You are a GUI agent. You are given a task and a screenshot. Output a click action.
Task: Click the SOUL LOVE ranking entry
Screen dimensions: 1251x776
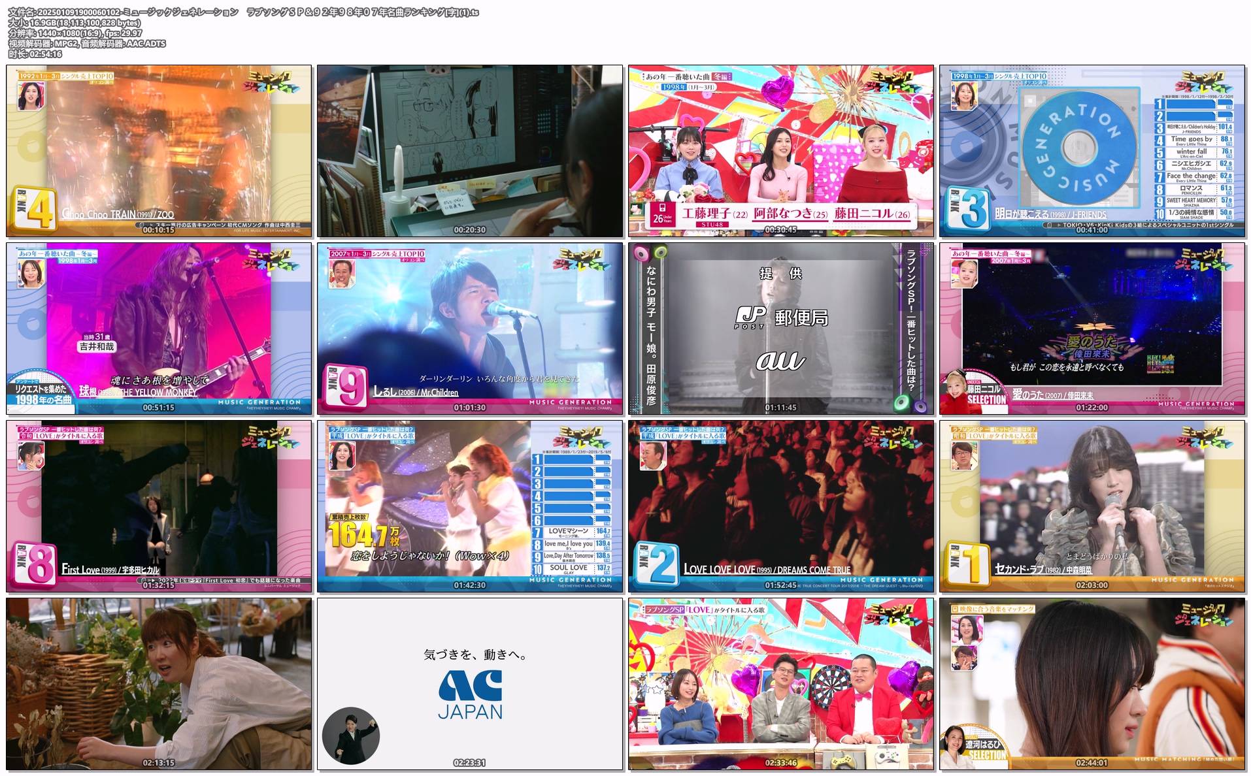[x=571, y=569]
